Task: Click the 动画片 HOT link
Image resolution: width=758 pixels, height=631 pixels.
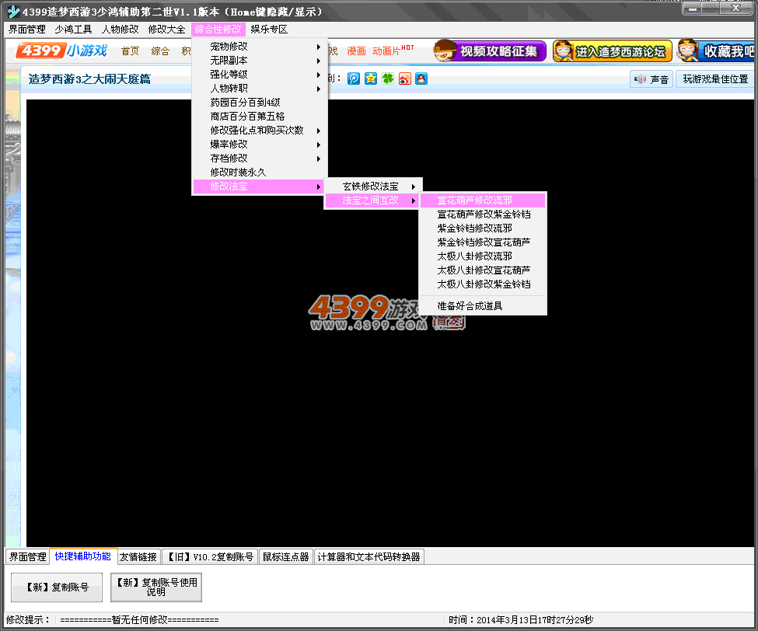Action: pyautogui.click(x=393, y=51)
